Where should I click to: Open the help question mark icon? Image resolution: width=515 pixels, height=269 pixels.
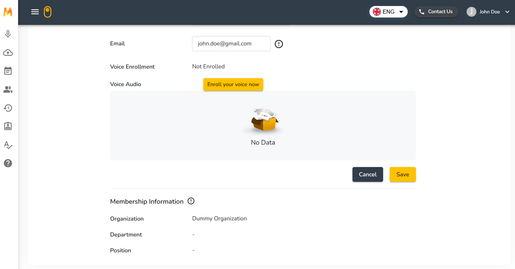tap(8, 163)
